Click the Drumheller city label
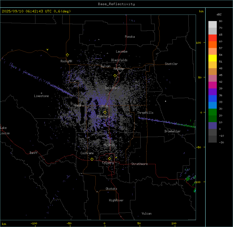 click(x=172, y=131)
